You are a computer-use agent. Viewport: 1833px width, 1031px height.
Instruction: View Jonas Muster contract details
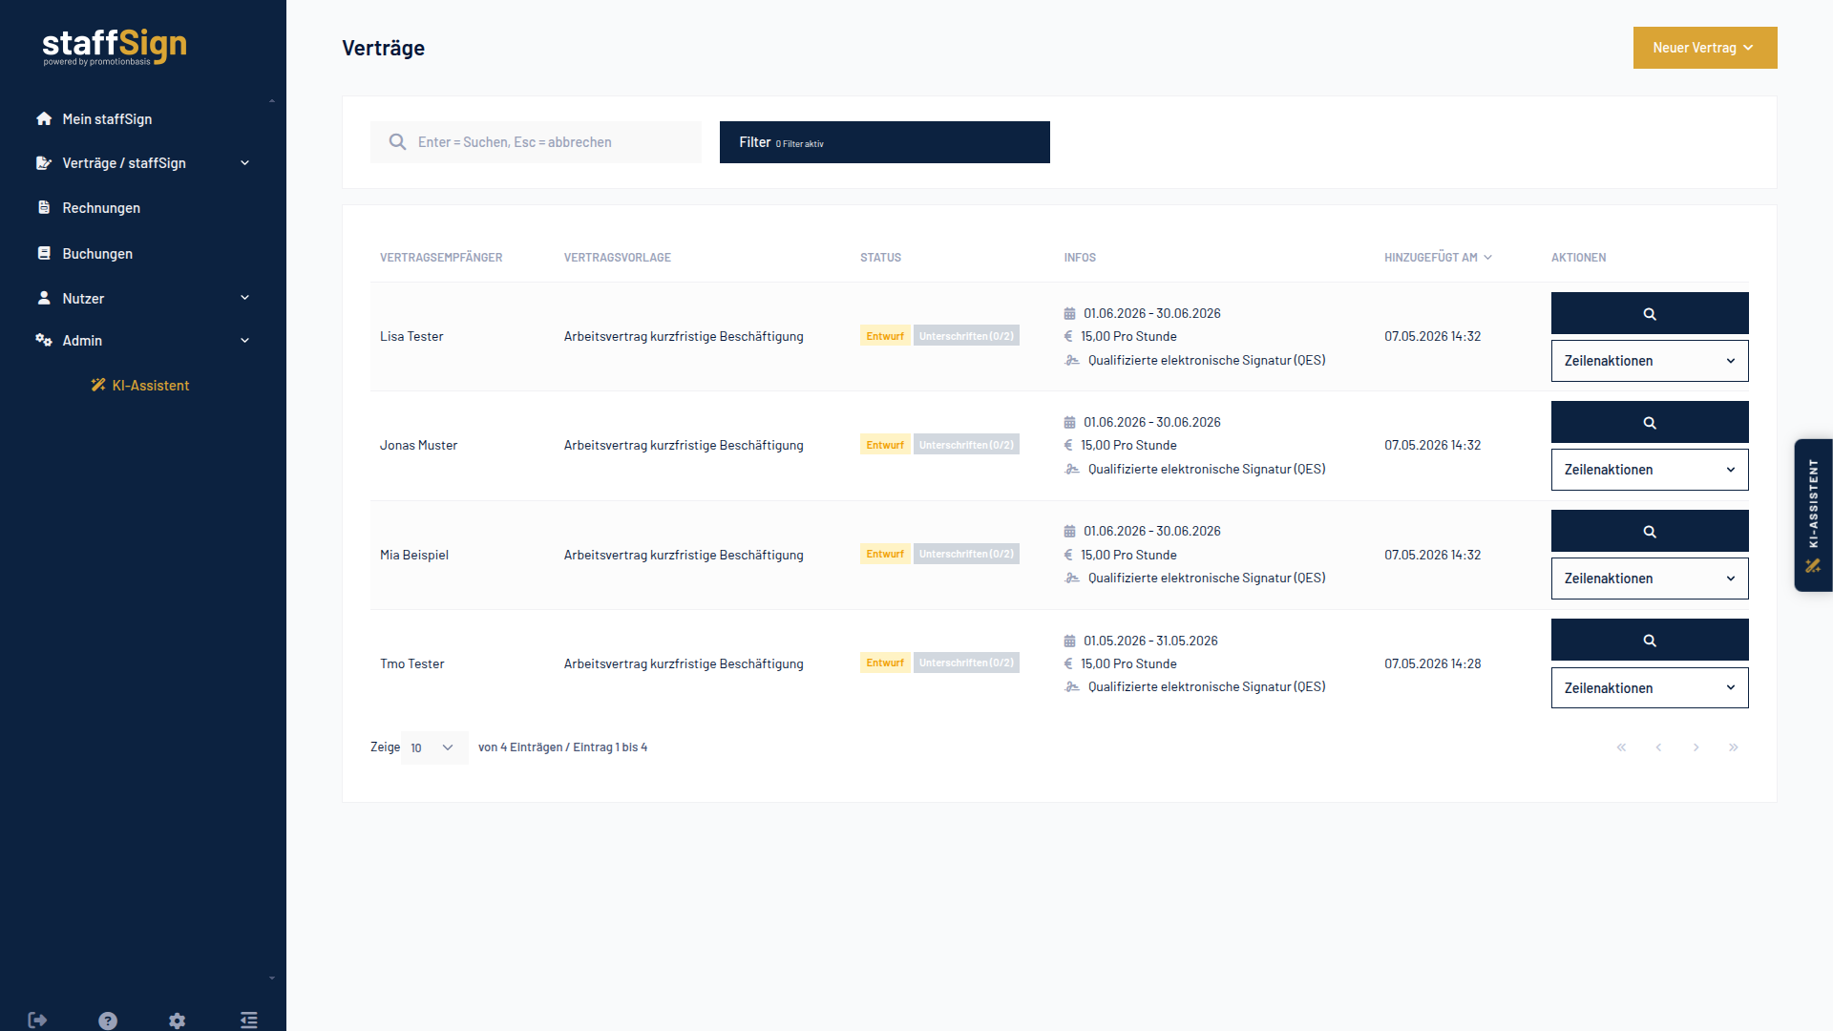pyautogui.click(x=1650, y=422)
